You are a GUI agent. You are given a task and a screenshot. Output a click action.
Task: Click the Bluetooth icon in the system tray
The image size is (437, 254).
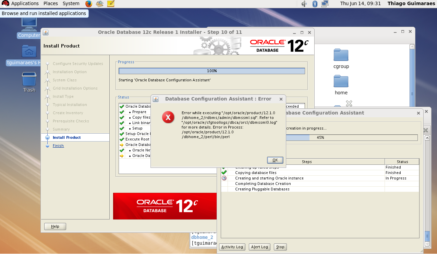click(314, 4)
